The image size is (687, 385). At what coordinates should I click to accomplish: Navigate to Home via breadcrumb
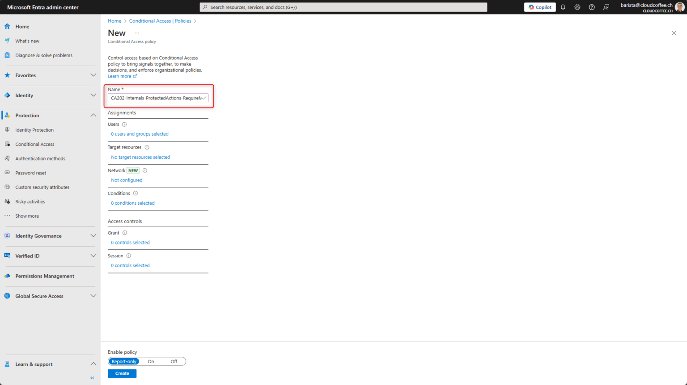pyautogui.click(x=114, y=21)
